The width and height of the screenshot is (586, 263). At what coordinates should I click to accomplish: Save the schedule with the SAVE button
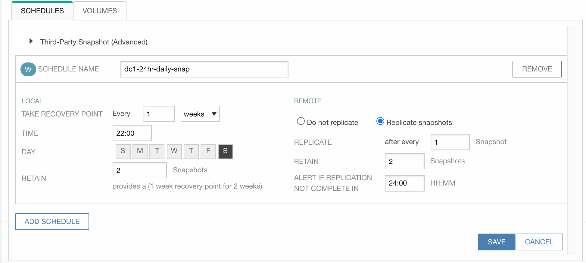pyautogui.click(x=497, y=242)
